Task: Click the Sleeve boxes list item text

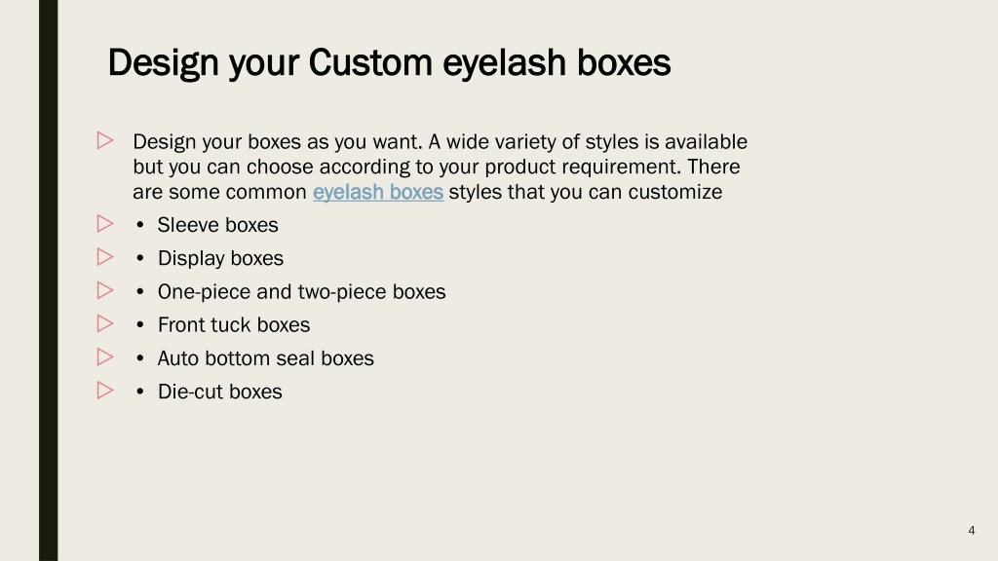Action: tap(217, 225)
